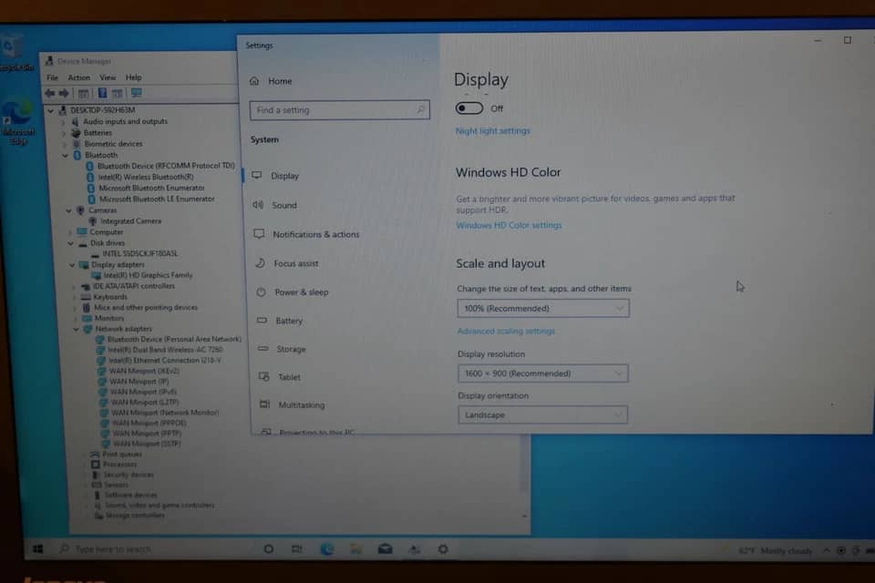Open Task View on taskbar
This screenshot has height=583, width=875.
pos(297,549)
